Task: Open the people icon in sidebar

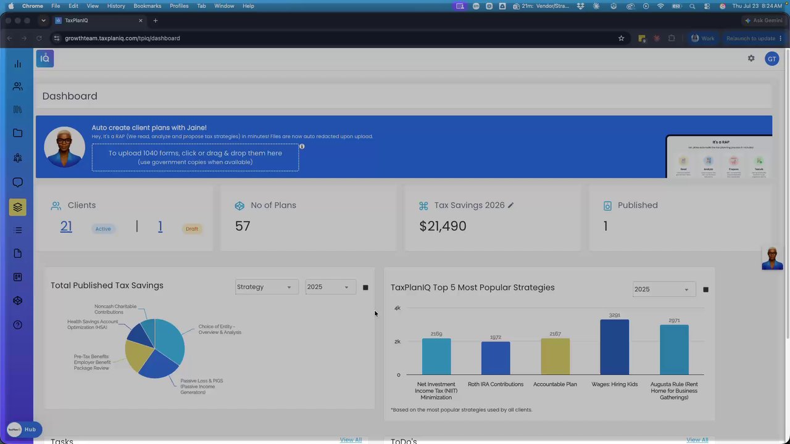Action: [17, 86]
